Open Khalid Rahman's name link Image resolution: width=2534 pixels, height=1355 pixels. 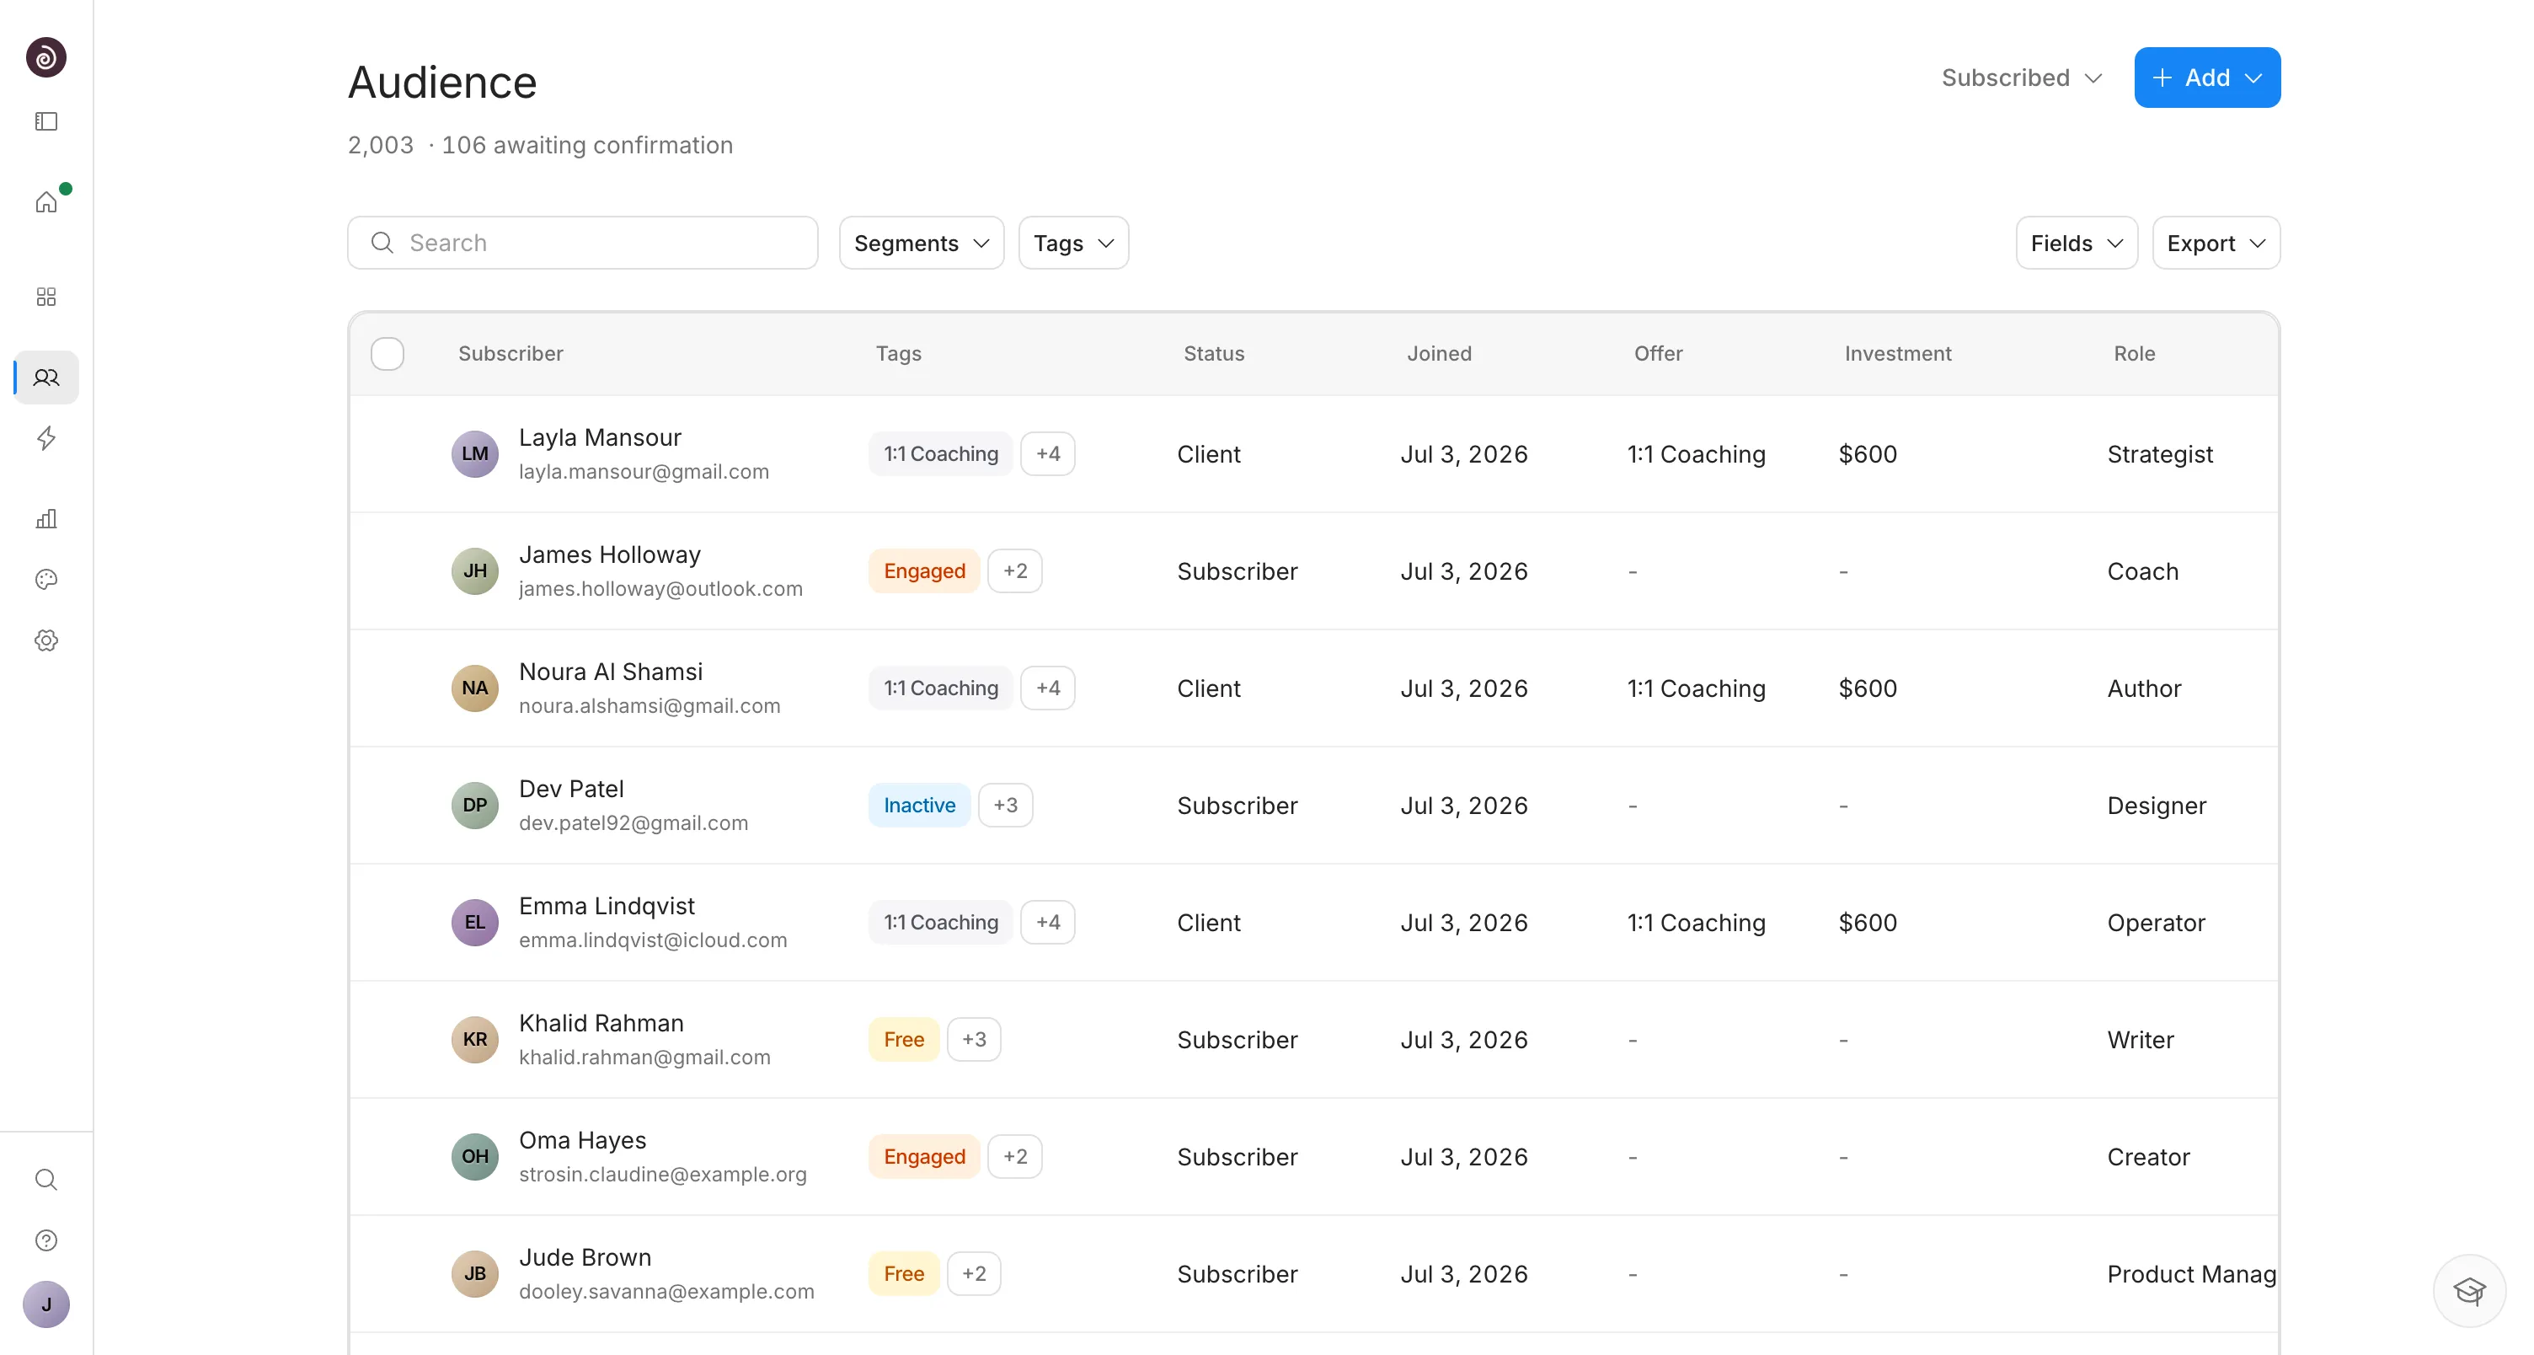point(601,1022)
